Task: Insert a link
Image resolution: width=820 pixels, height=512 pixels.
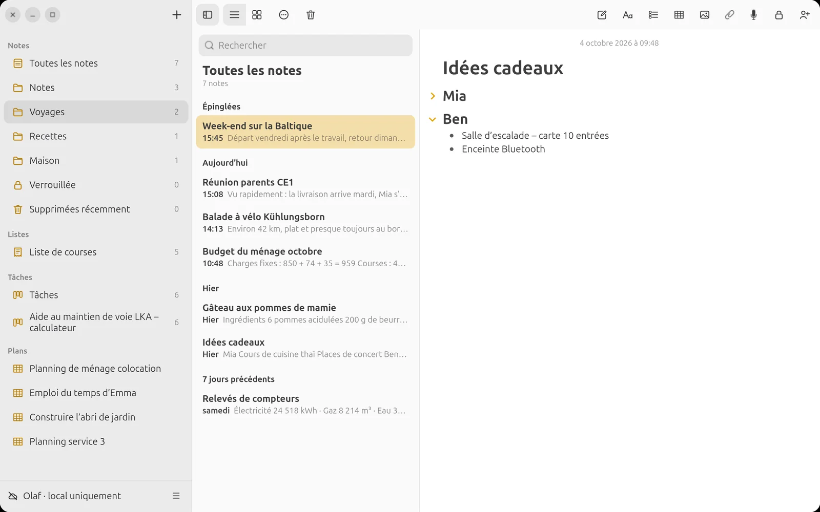Action: [729, 15]
